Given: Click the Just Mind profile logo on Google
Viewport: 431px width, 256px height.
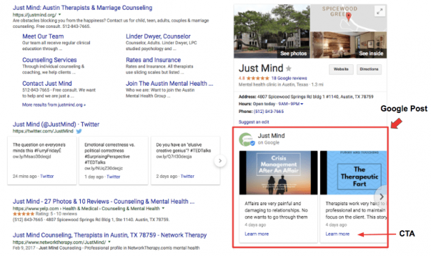Looking at the screenshot, I should click(246, 140).
